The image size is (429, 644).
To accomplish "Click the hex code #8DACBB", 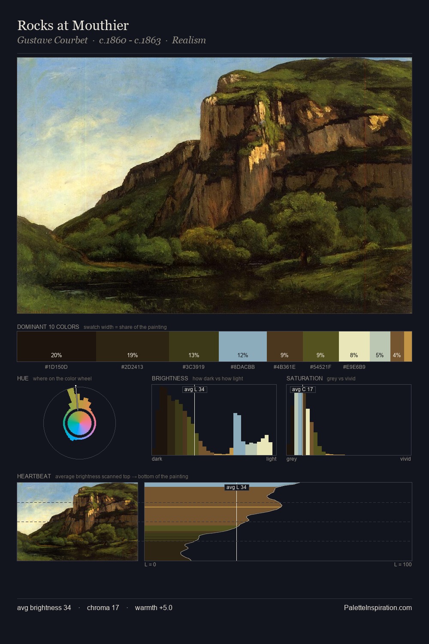I will (243, 367).
